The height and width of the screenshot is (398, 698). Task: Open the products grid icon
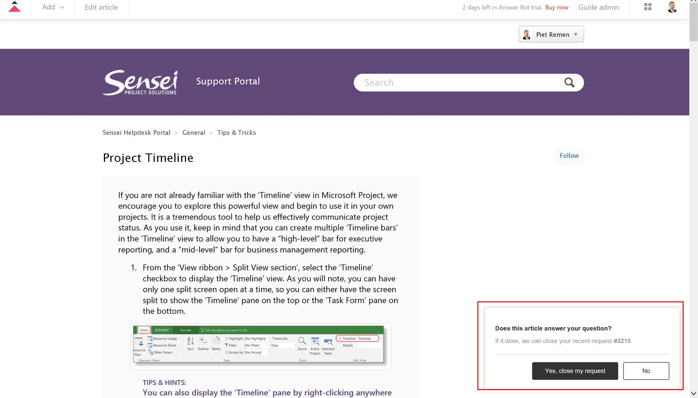[647, 7]
